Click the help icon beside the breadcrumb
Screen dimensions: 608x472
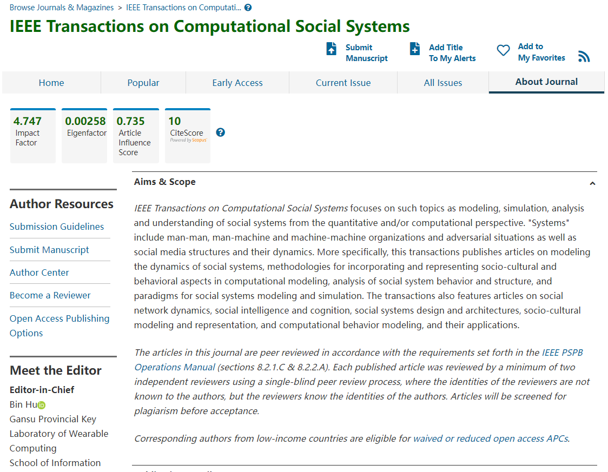tap(248, 8)
